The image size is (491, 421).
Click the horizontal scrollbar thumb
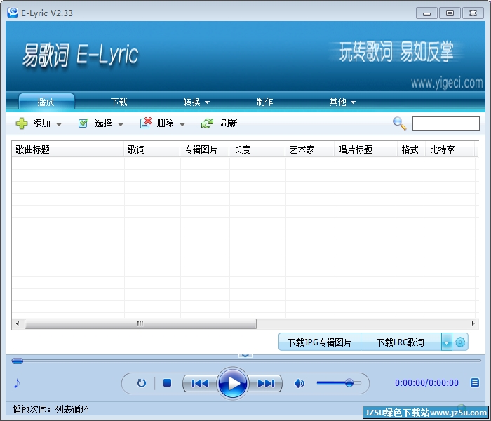coord(140,323)
